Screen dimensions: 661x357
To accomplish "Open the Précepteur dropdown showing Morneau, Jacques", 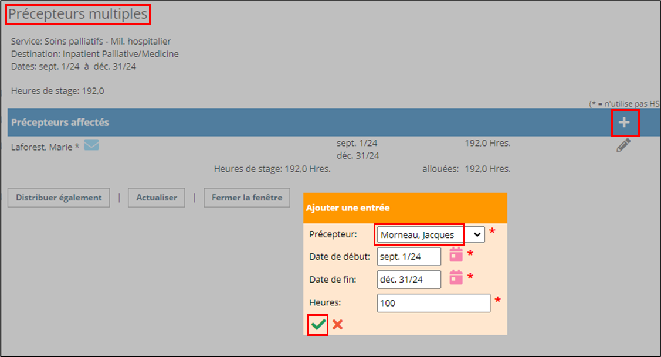I will click(431, 234).
